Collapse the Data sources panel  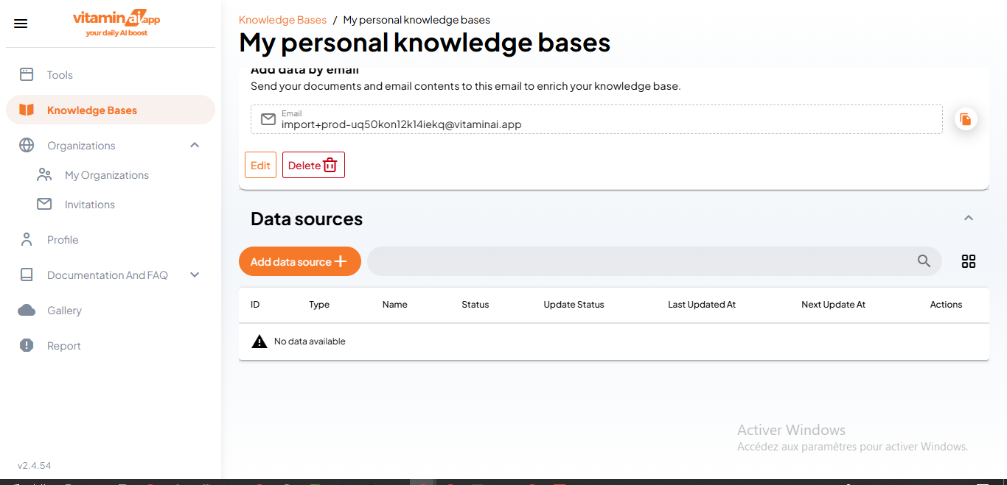click(x=968, y=218)
